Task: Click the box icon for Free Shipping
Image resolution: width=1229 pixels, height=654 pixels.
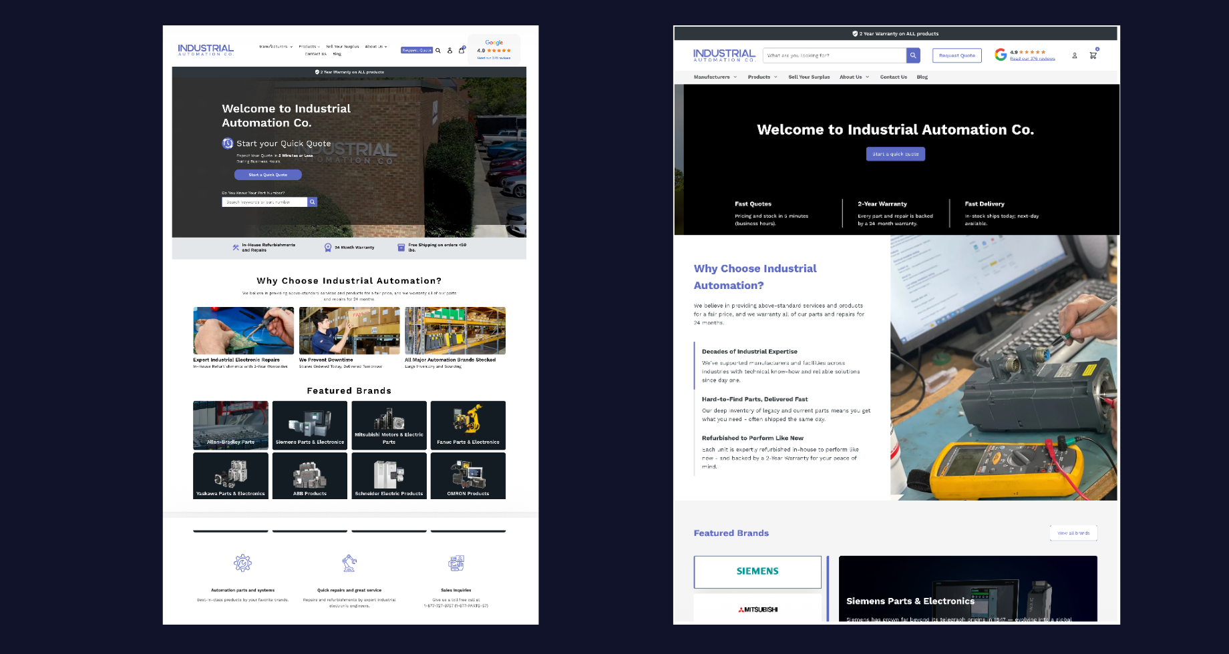Action: coord(401,248)
